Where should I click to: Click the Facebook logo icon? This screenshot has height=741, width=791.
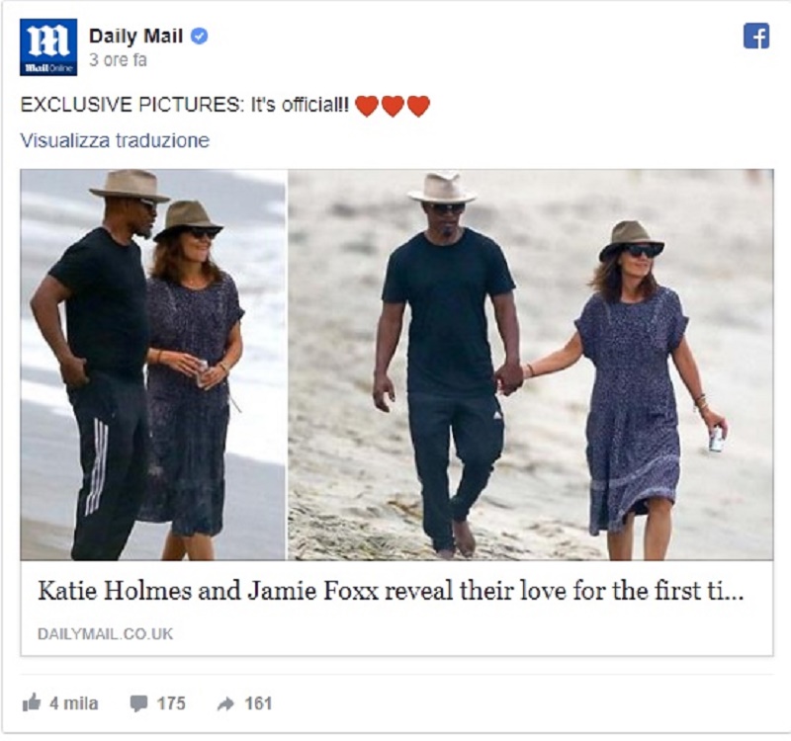756,36
